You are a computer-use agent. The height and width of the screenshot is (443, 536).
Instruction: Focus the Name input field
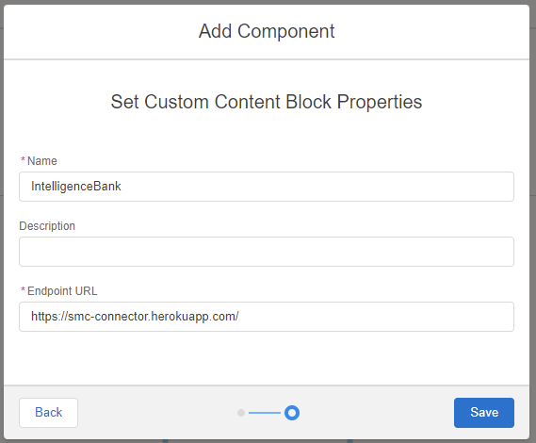tap(267, 187)
